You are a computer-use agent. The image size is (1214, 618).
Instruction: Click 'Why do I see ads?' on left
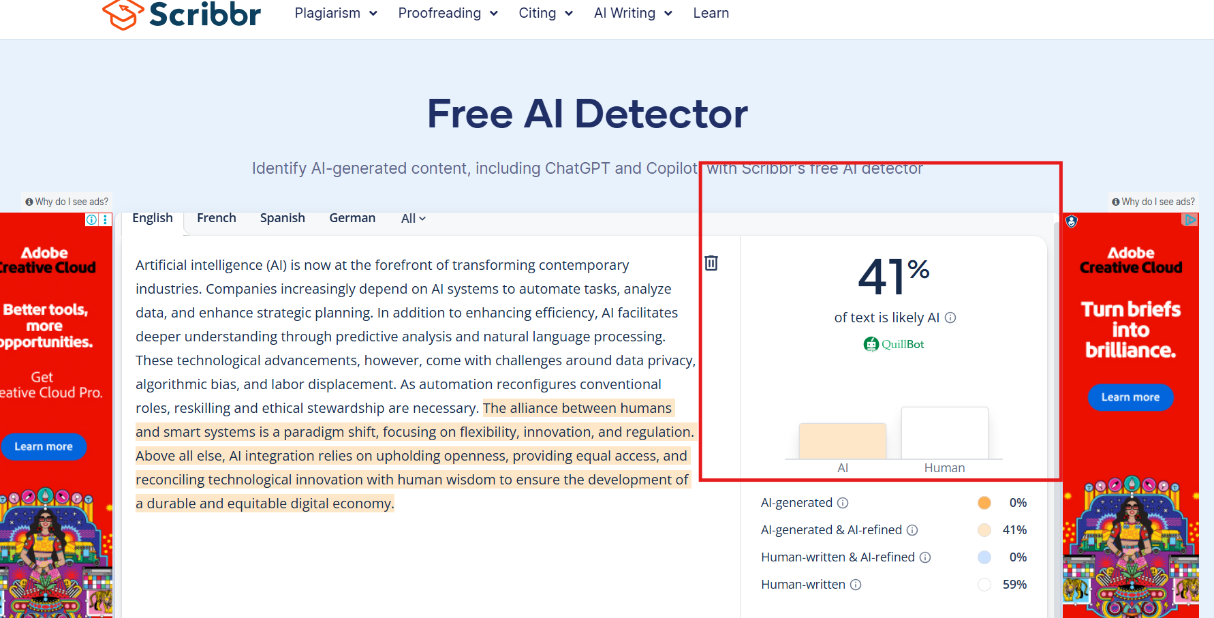67,202
